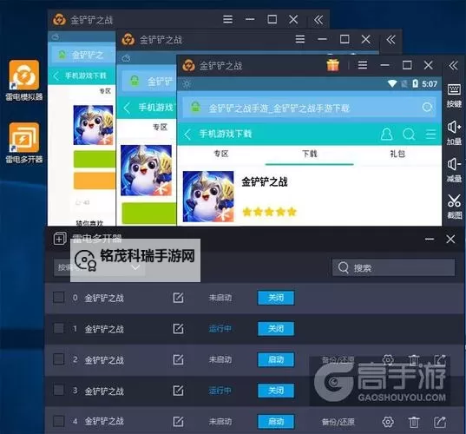The height and width of the screenshot is (434, 466).
Task: Click the five-star rating under 金铲铲之战
Action: pos(270,212)
